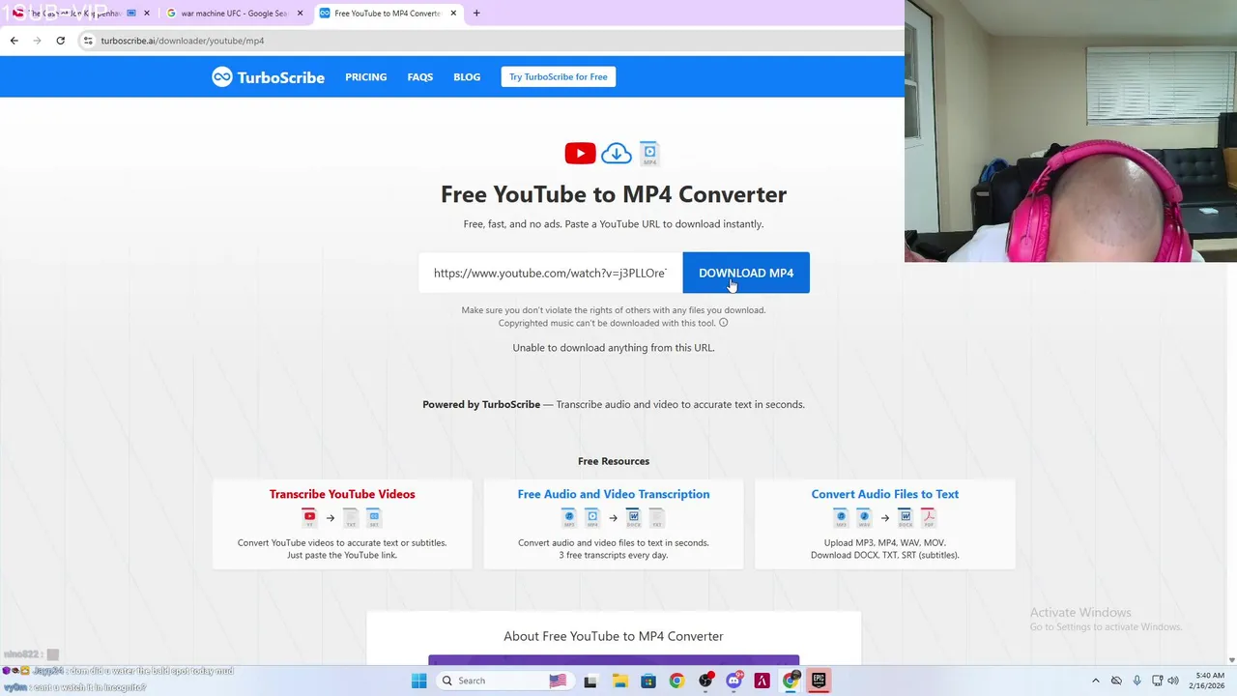The height and width of the screenshot is (696, 1237).
Task: Open the FAQS page
Action: 419,77
